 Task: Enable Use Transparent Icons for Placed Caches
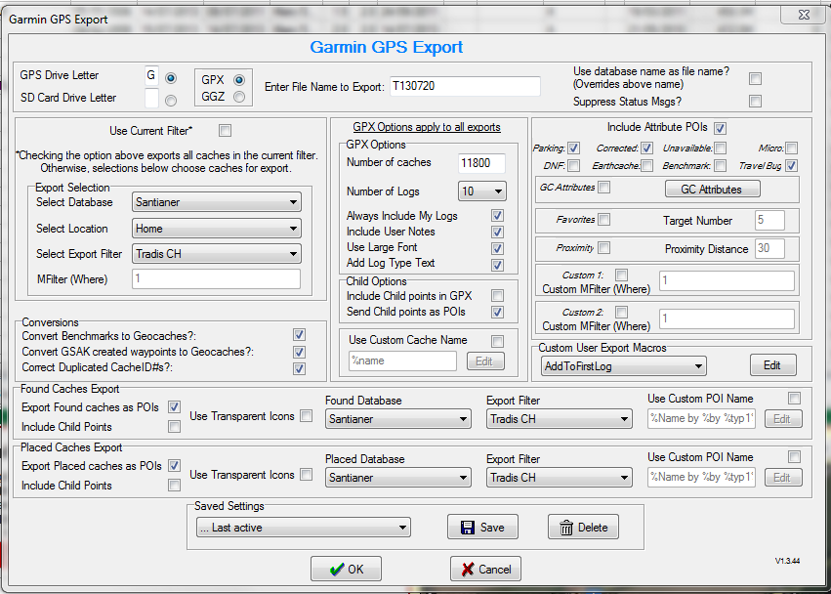(306, 474)
